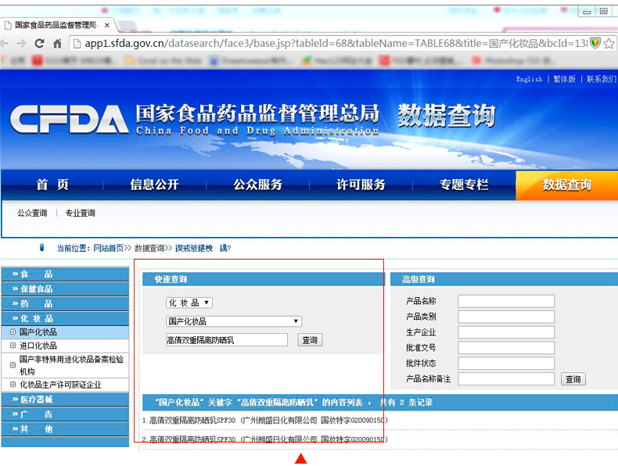
Task: Click the CFDA logo
Action: 70,119
